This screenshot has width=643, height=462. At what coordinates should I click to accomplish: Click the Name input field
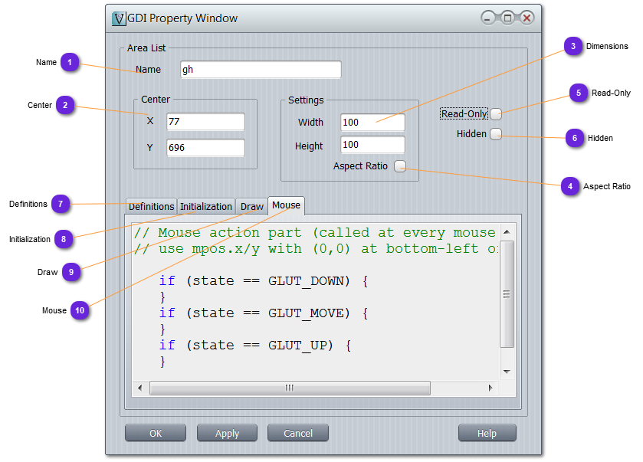click(x=260, y=70)
